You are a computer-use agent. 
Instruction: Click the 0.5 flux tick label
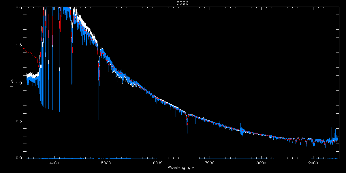18,121
